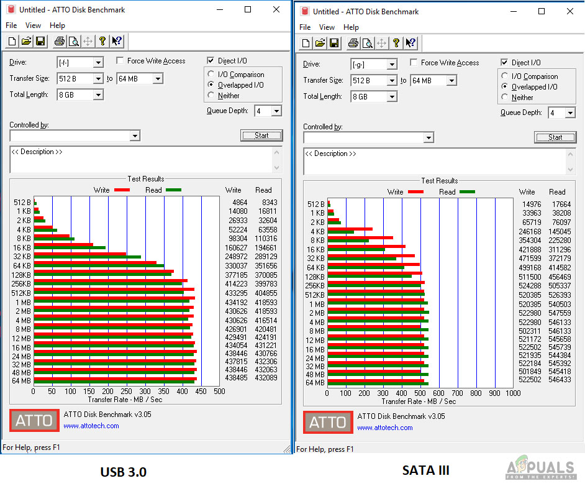Select I/O Comparison radio in right window

pyautogui.click(x=504, y=76)
